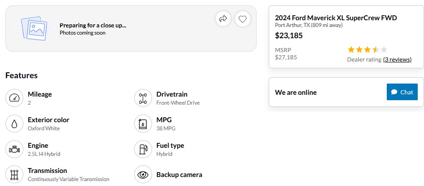Click the Transmission gear shift icon
The image size is (424, 186).
tap(14, 175)
